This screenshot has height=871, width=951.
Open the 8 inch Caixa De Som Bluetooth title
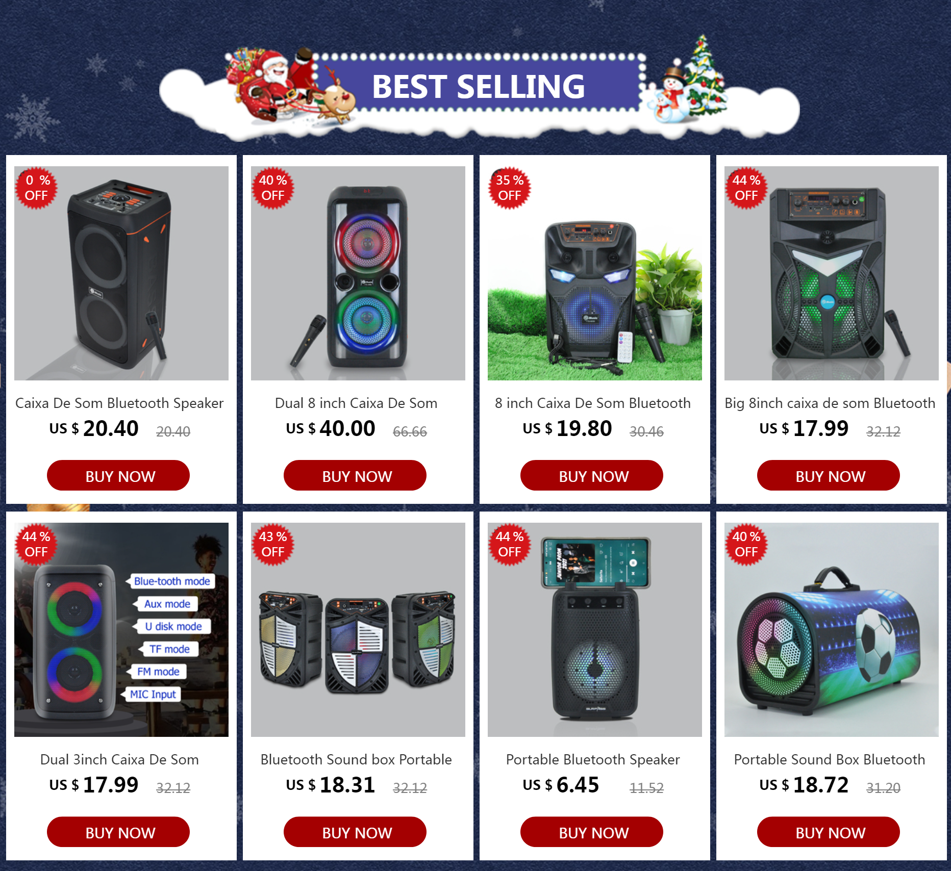click(593, 403)
